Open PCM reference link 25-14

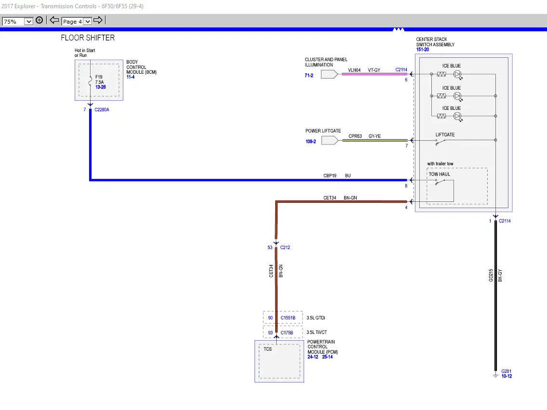[327, 357]
